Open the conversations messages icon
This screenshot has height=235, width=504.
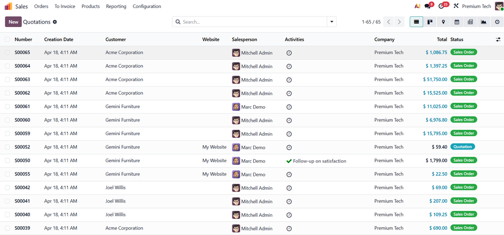[x=427, y=6]
